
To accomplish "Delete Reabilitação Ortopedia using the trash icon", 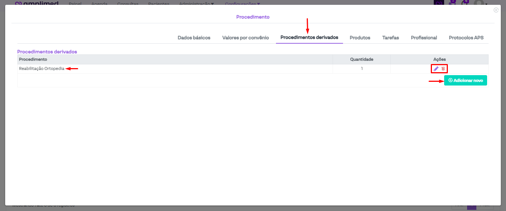I will [x=443, y=69].
